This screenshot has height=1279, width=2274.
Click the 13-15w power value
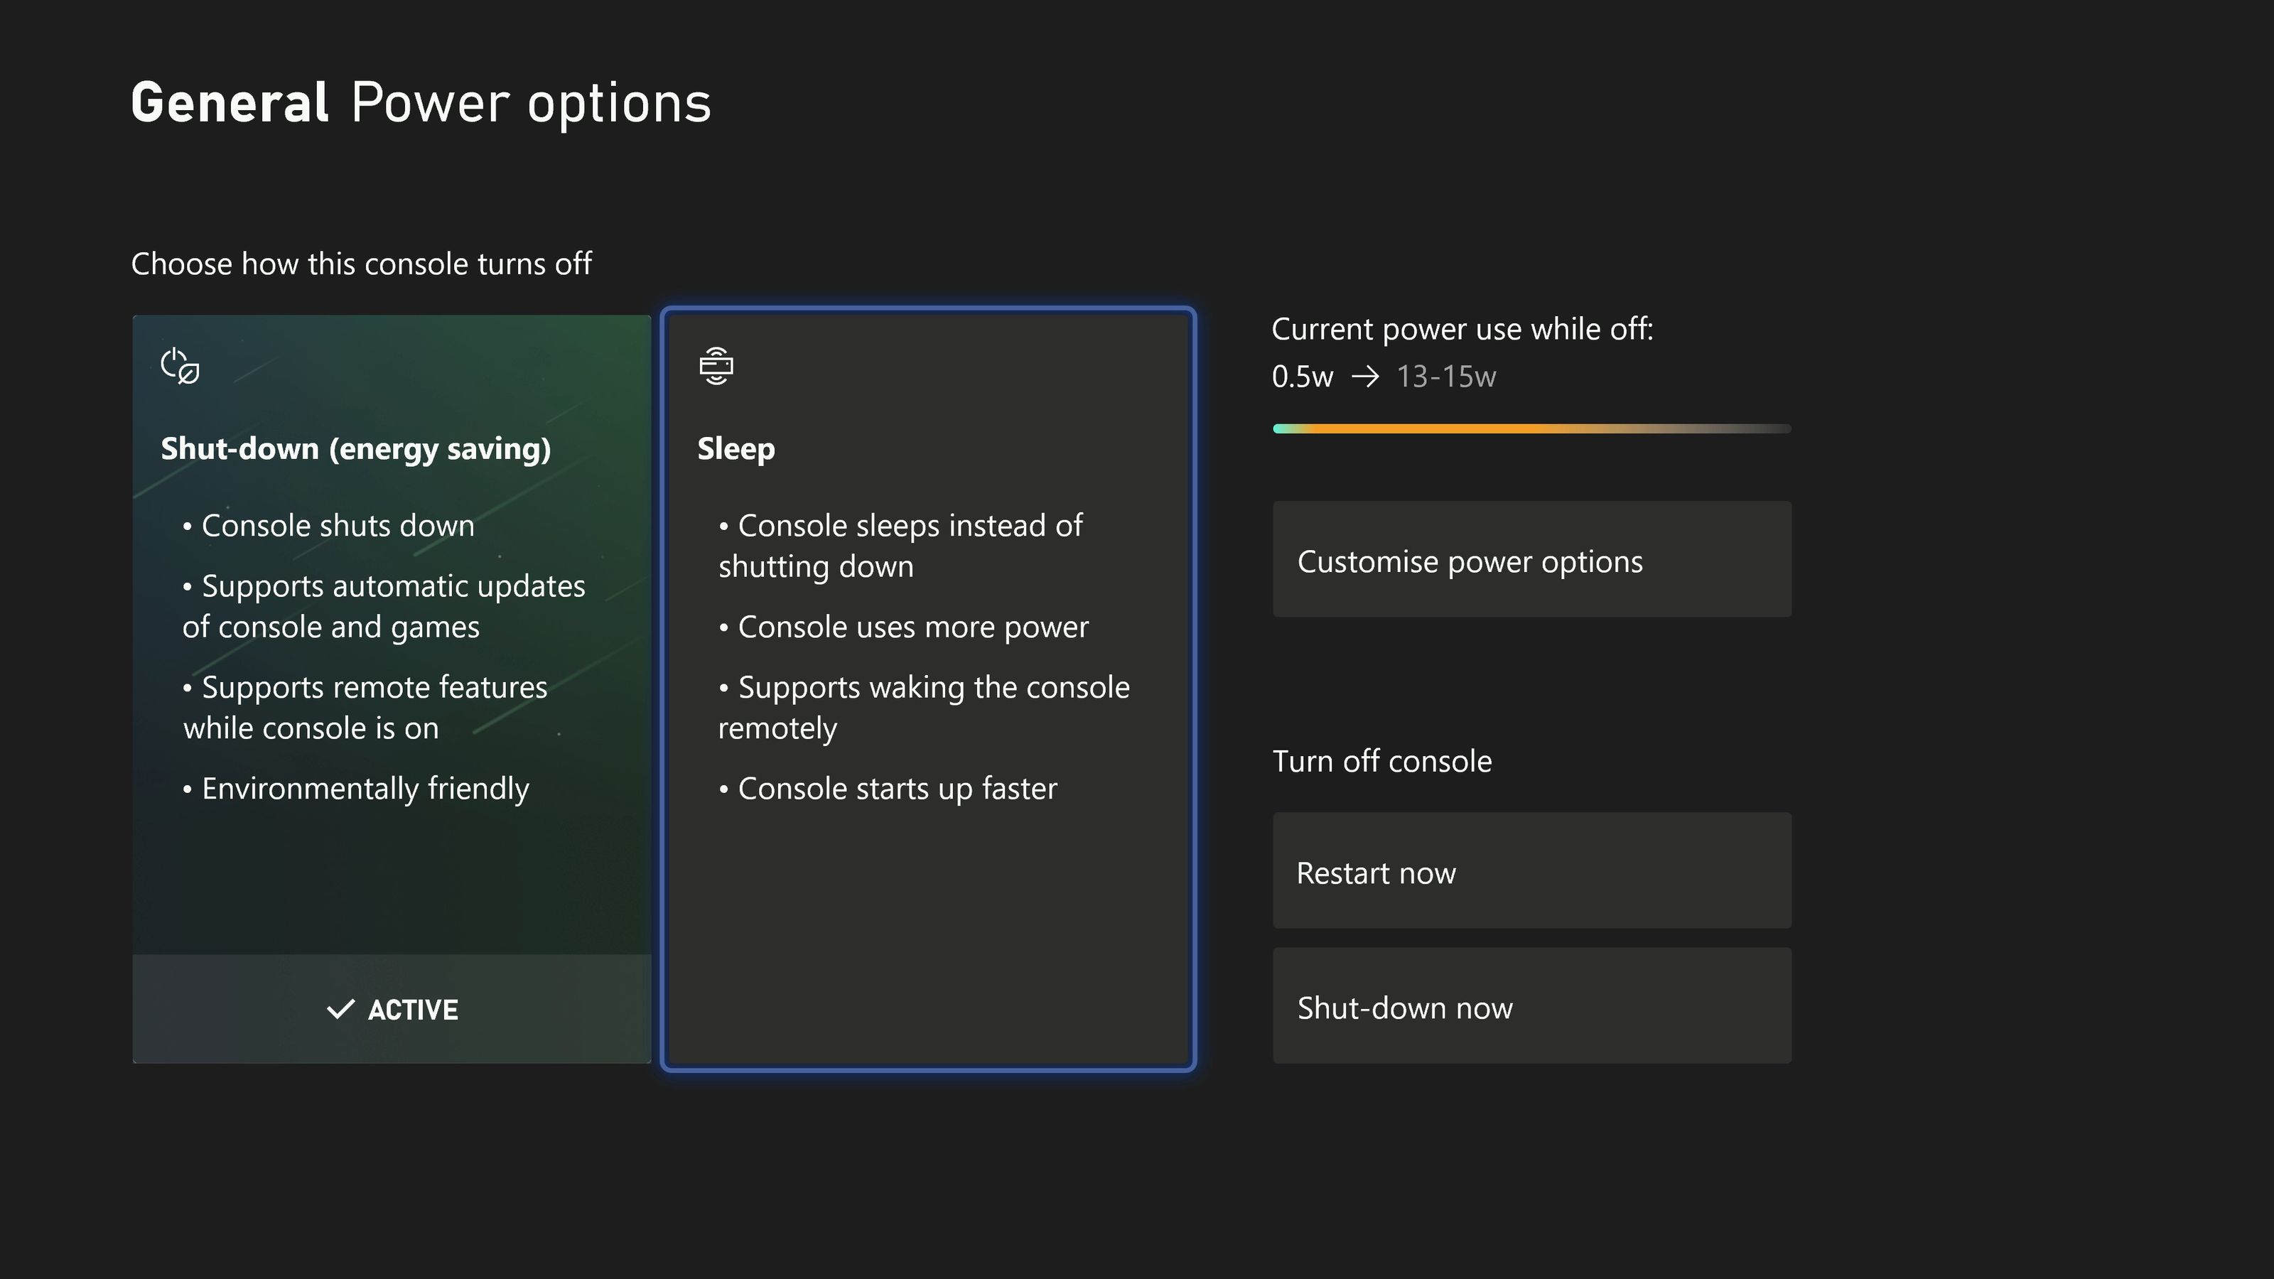[x=1446, y=377]
